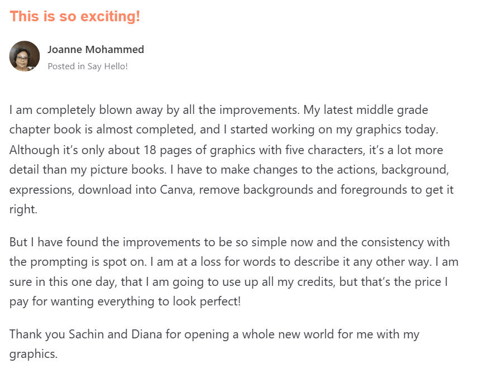Open the "This is so exciting!" post title
The width and height of the screenshot is (483, 378).
click(75, 16)
